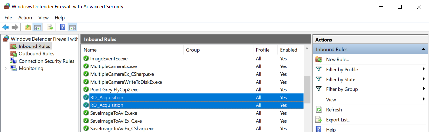Open the View menu in menu bar
Viewport: 429px width, 132px height.
click(43, 18)
